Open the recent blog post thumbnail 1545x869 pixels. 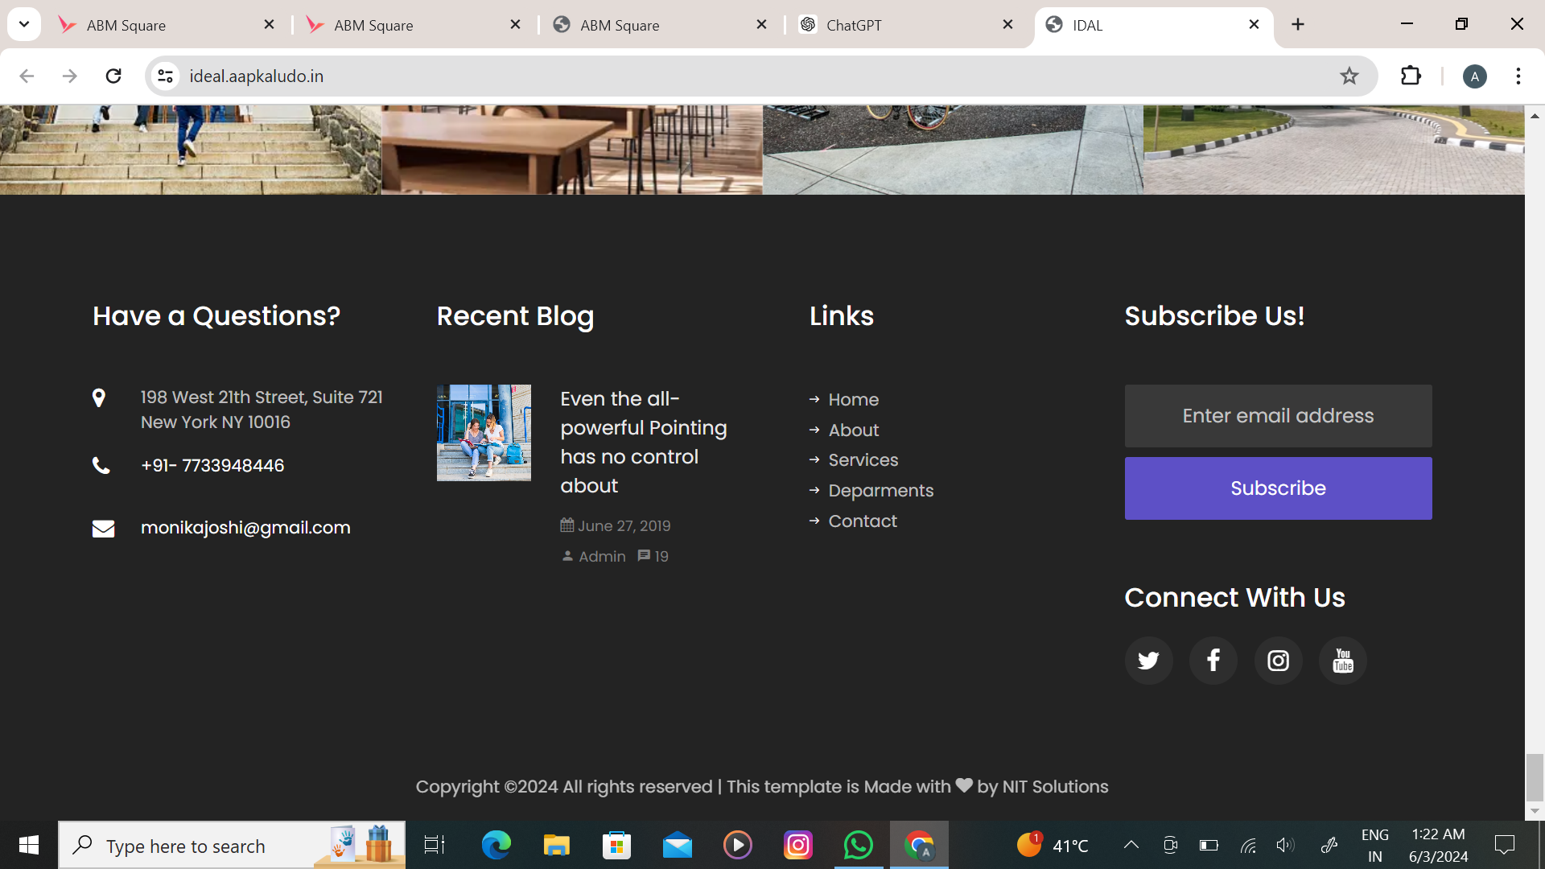484,433
